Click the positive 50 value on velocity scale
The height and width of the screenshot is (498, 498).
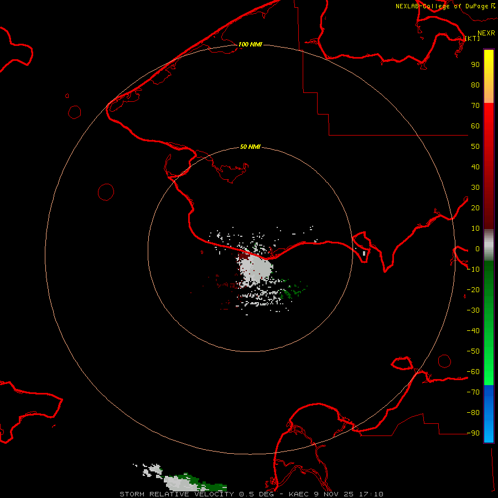475,147
